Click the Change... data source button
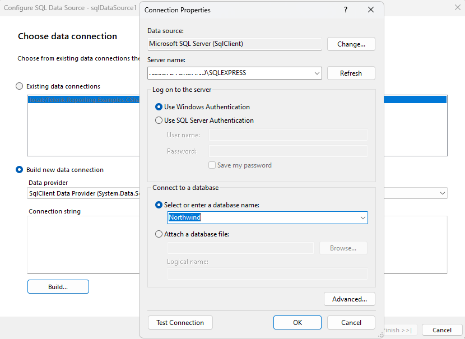Viewport: 465px width, 339px height. pyautogui.click(x=351, y=44)
